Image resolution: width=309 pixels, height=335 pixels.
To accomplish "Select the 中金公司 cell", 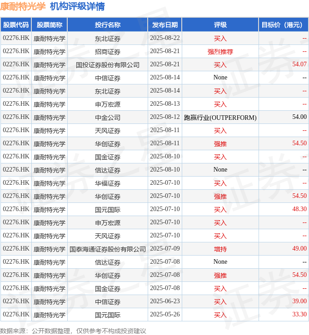I will point(108,117).
